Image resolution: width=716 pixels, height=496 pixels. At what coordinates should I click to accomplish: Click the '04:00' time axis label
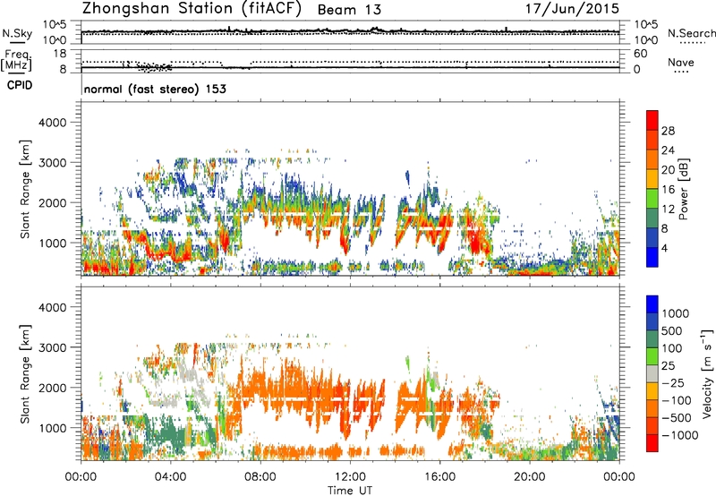(x=171, y=477)
